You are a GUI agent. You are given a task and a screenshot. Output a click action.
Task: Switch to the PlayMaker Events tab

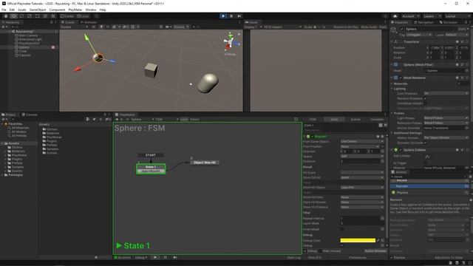pos(355,120)
